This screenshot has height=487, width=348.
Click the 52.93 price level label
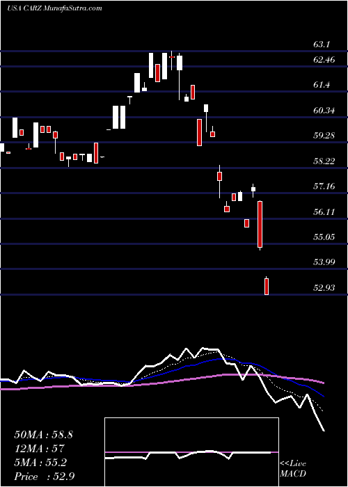(x=324, y=288)
